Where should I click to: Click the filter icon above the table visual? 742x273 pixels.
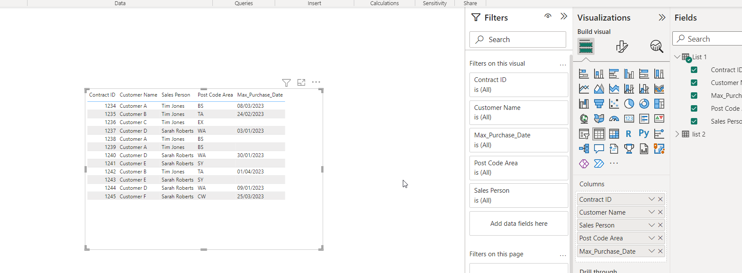point(286,82)
